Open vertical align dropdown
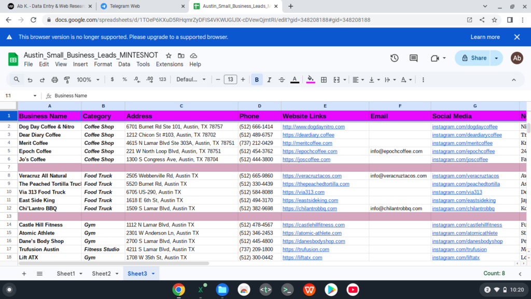This screenshot has height=299, width=531. tap(374, 79)
